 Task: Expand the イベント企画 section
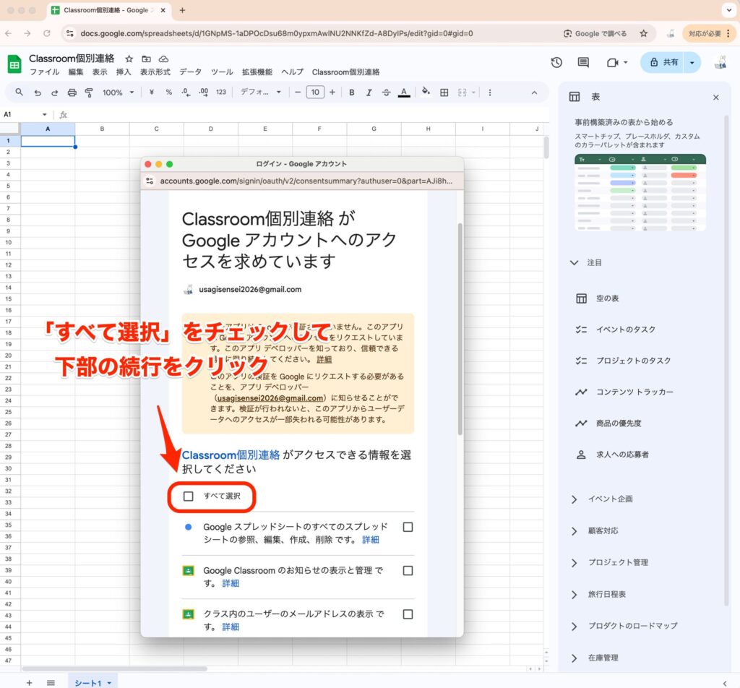(575, 499)
